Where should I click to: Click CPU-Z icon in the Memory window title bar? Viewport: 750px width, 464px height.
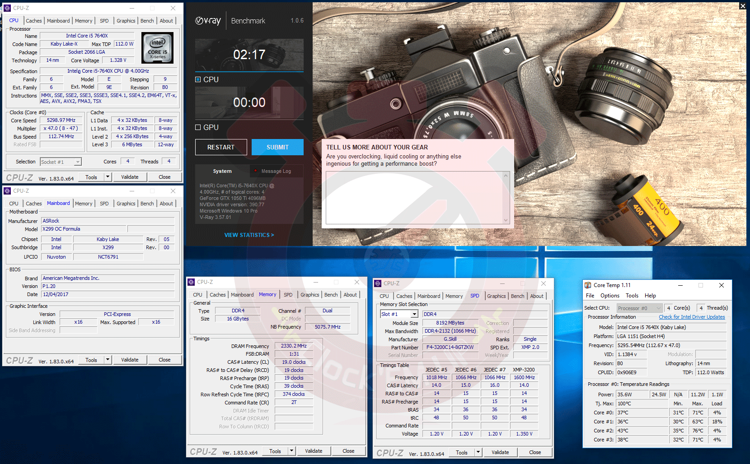(191, 282)
